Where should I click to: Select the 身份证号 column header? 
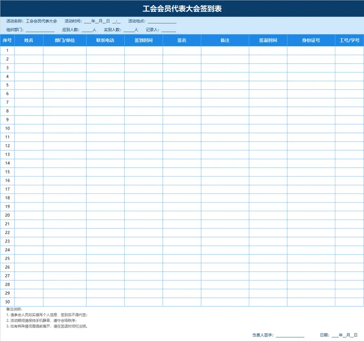click(x=311, y=41)
